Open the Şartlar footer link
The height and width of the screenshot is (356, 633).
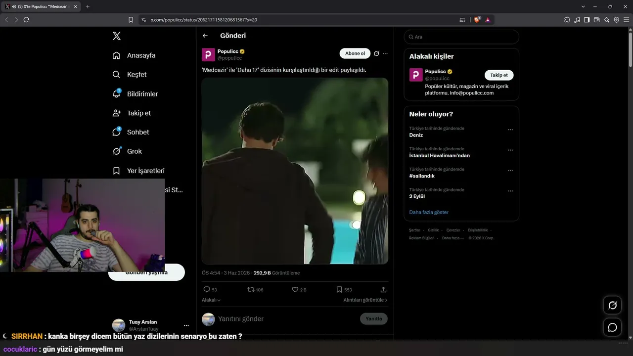pyautogui.click(x=414, y=230)
